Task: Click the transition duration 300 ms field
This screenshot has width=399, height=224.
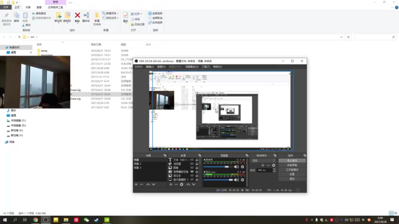Action: [264, 170]
